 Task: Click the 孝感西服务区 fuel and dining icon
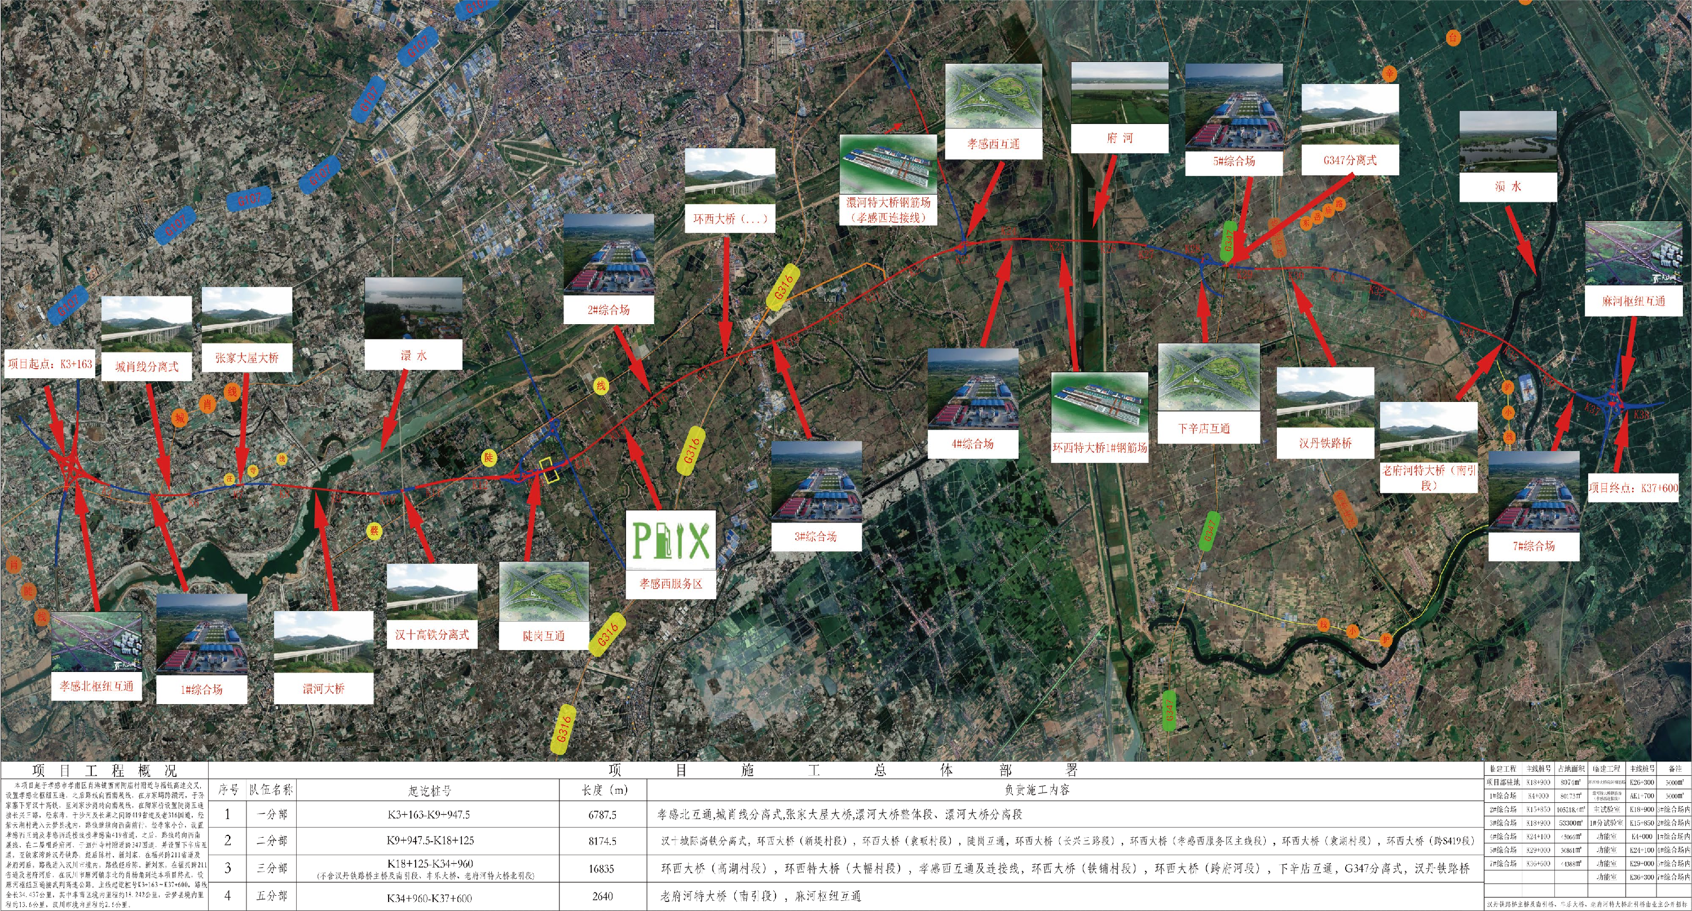tap(671, 539)
